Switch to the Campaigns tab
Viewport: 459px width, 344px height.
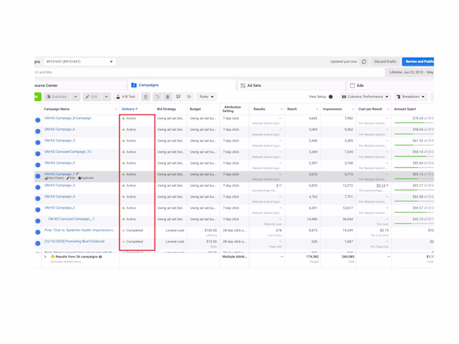(x=182, y=85)
